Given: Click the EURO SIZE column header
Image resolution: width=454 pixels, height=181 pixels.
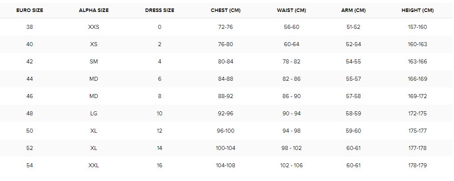Looking at the screenshot, I should click(29, 10).
